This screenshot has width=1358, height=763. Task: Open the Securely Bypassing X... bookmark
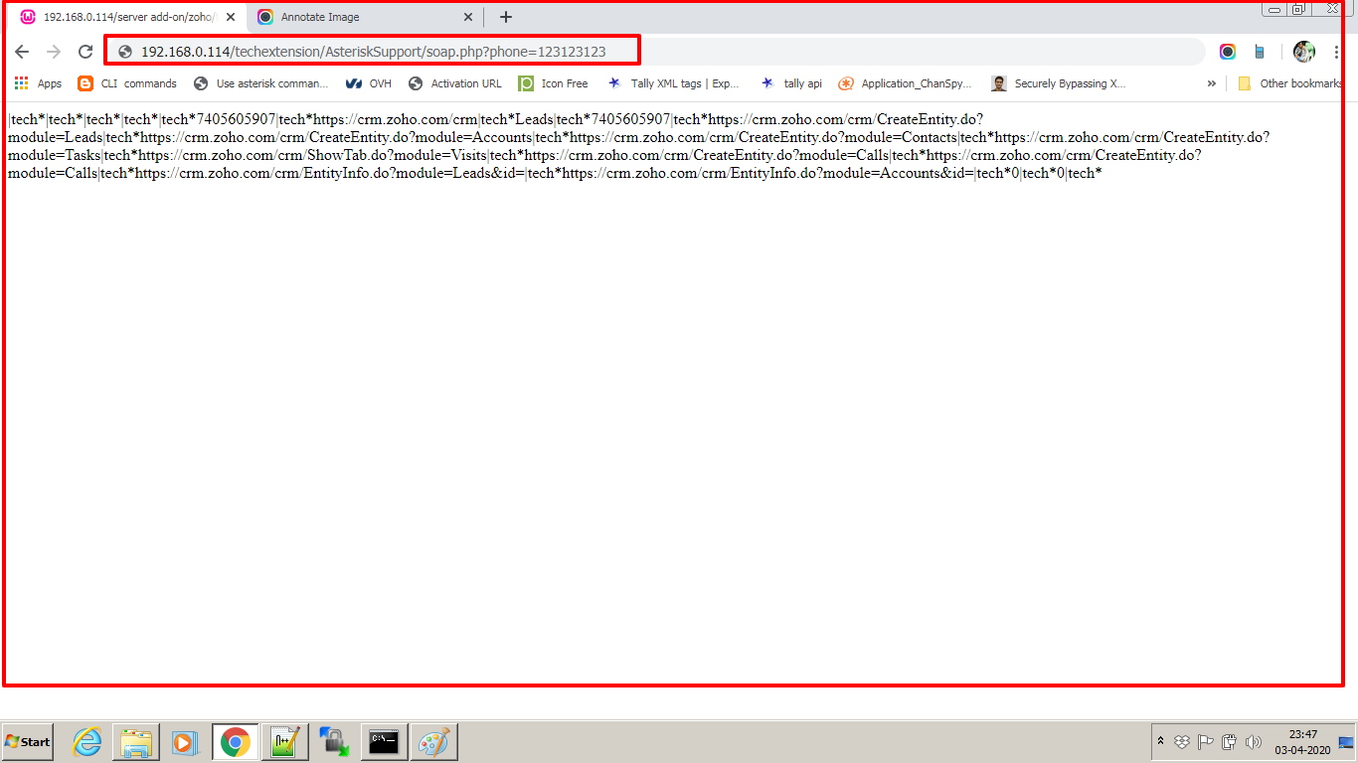coord(1060,83)
